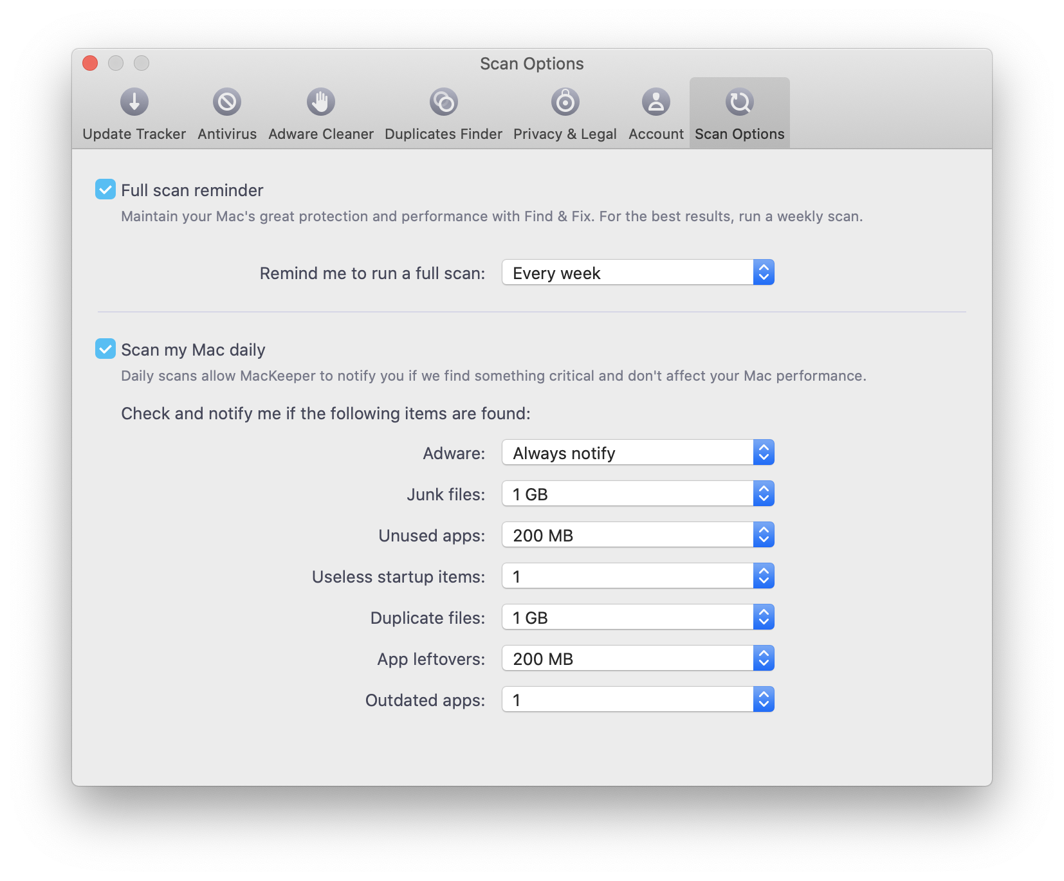The width and height of the screenshot is (1064, 881).
Task: Uncheck the Scan my Mac daily checkbox
Action: [105, 349]
